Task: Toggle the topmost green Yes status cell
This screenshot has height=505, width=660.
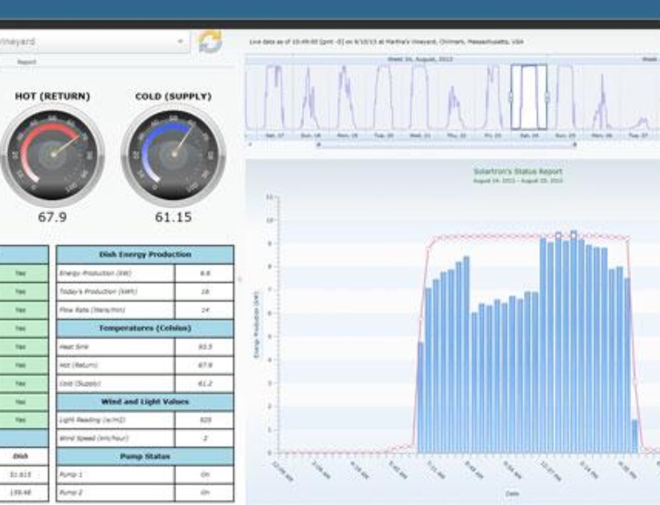Action: (20, 273)
